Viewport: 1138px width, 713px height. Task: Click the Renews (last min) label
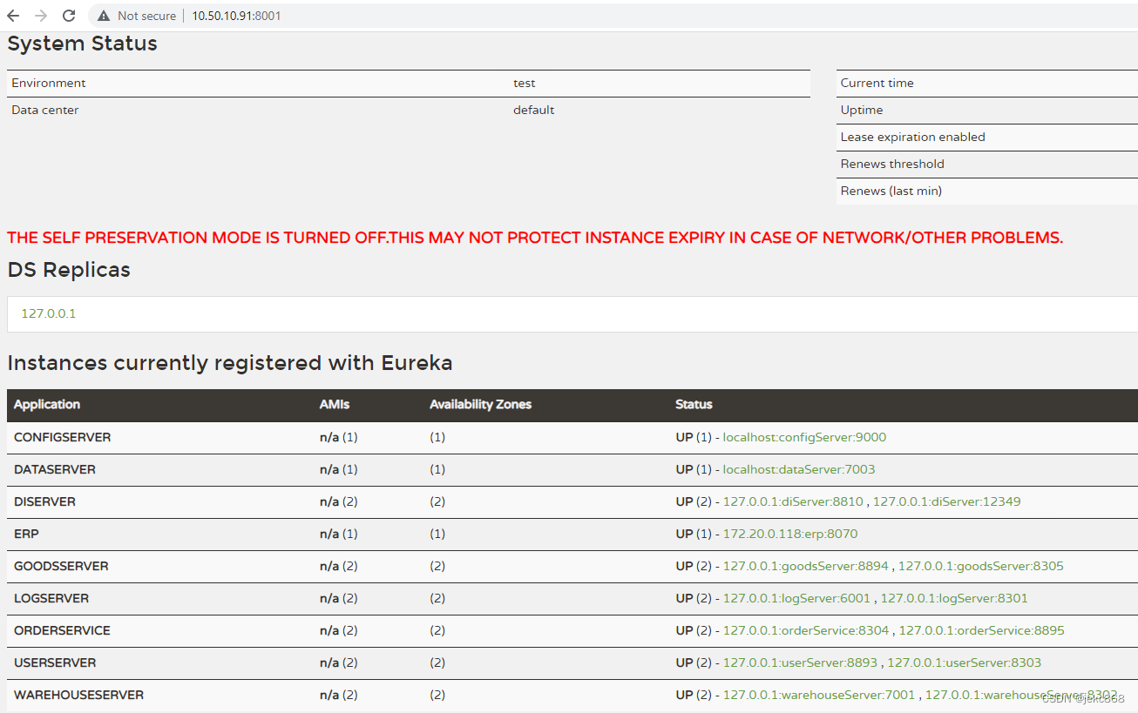(891, 191)
